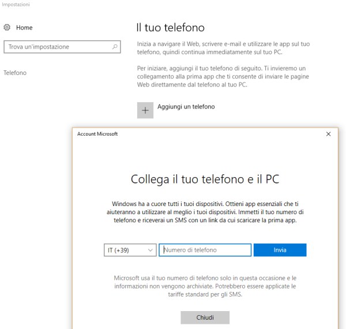Click the Invia button to send the SMS

coord(280,250)
